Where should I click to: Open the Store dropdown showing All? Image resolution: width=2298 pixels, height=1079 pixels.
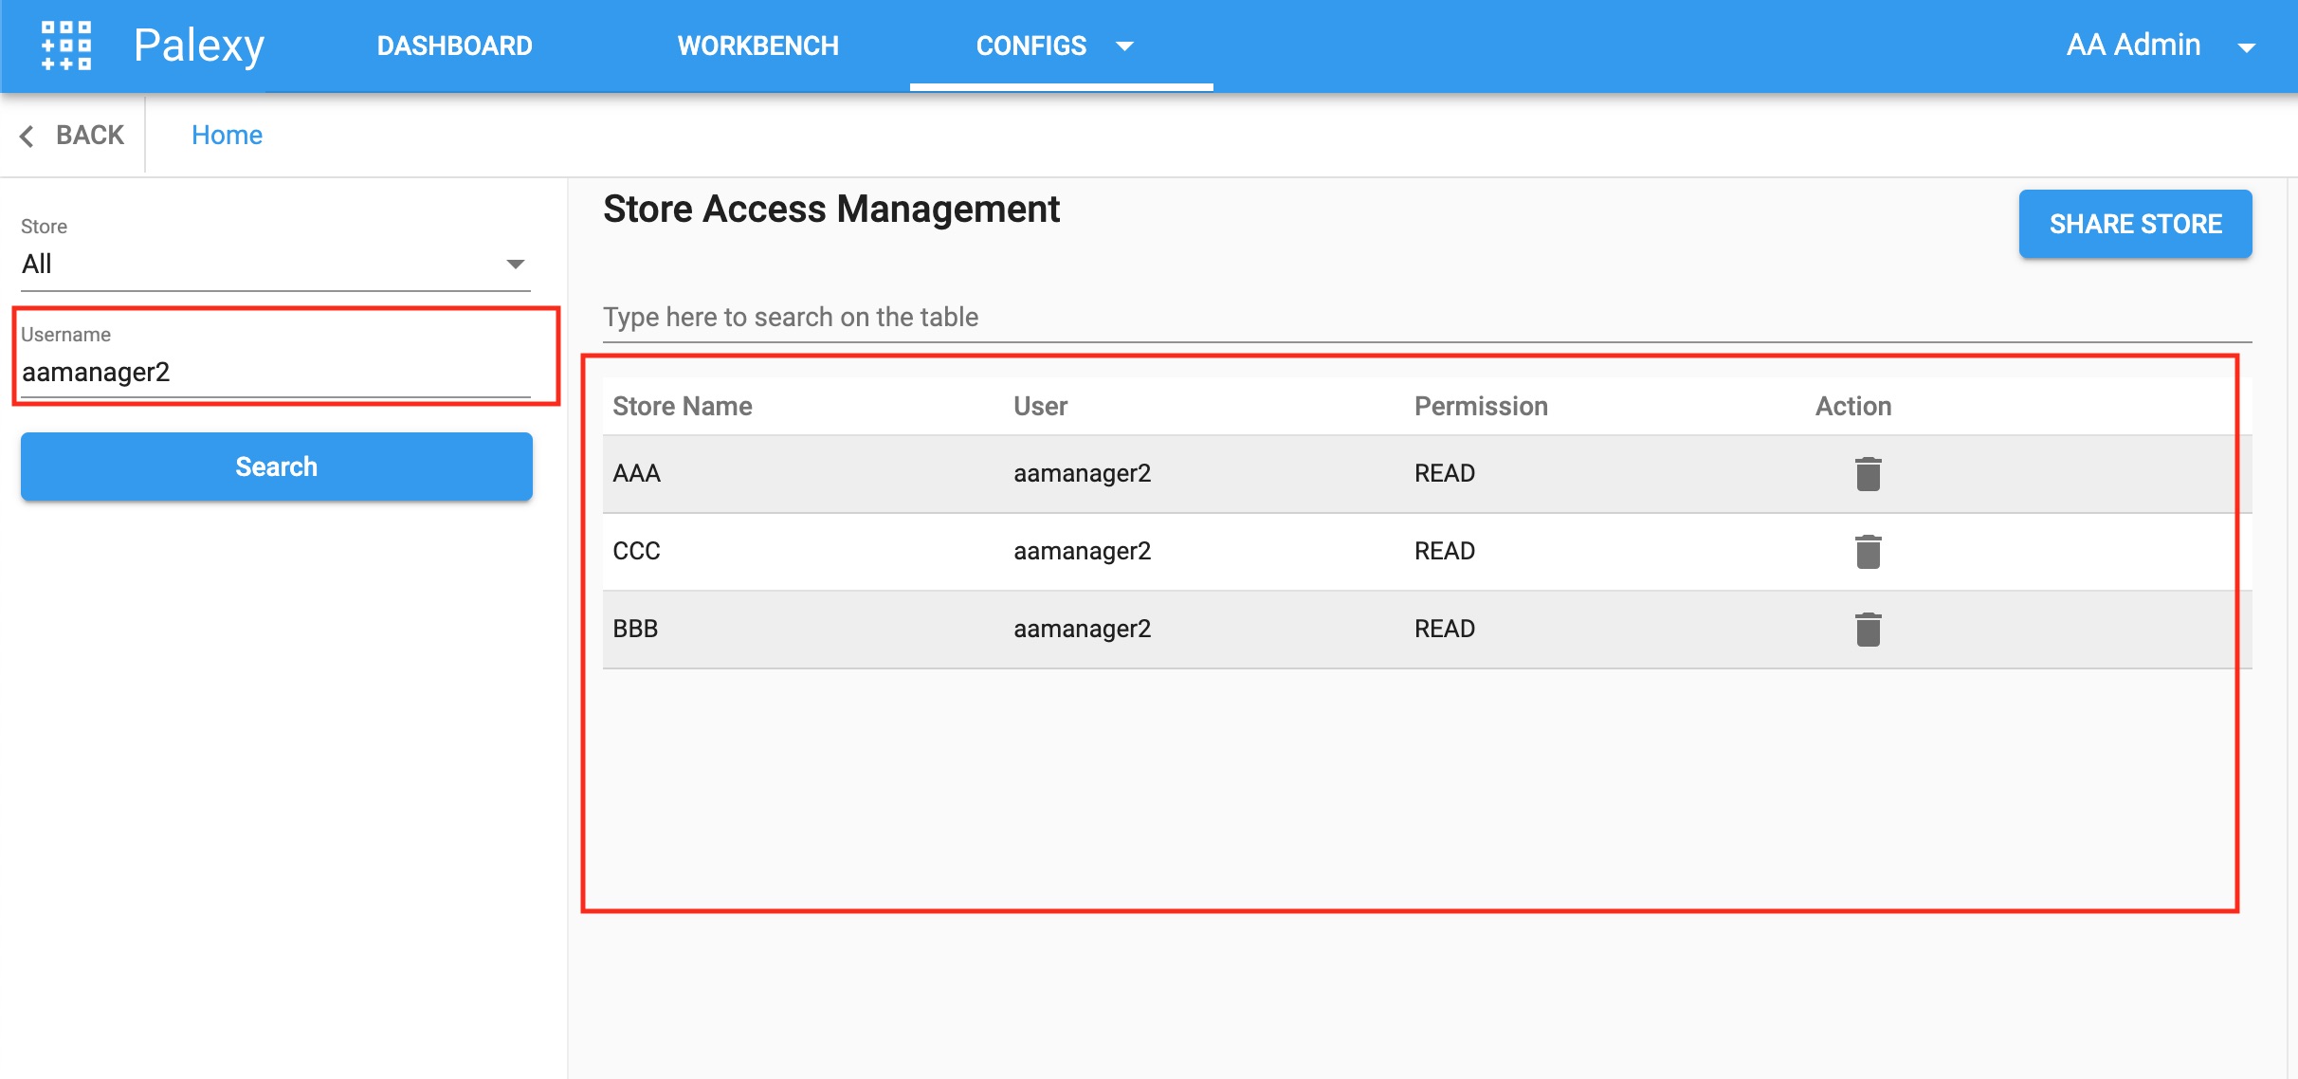(x=275, y=264)
